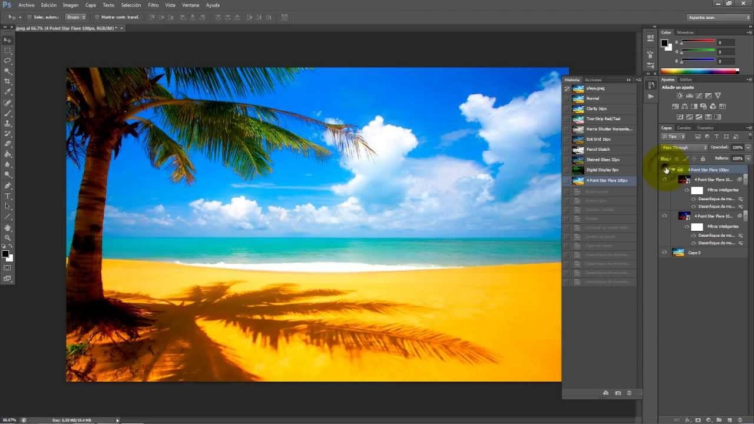
Task: Select the Brush tool
Action: pyautogui.click(x=8, y=112)
